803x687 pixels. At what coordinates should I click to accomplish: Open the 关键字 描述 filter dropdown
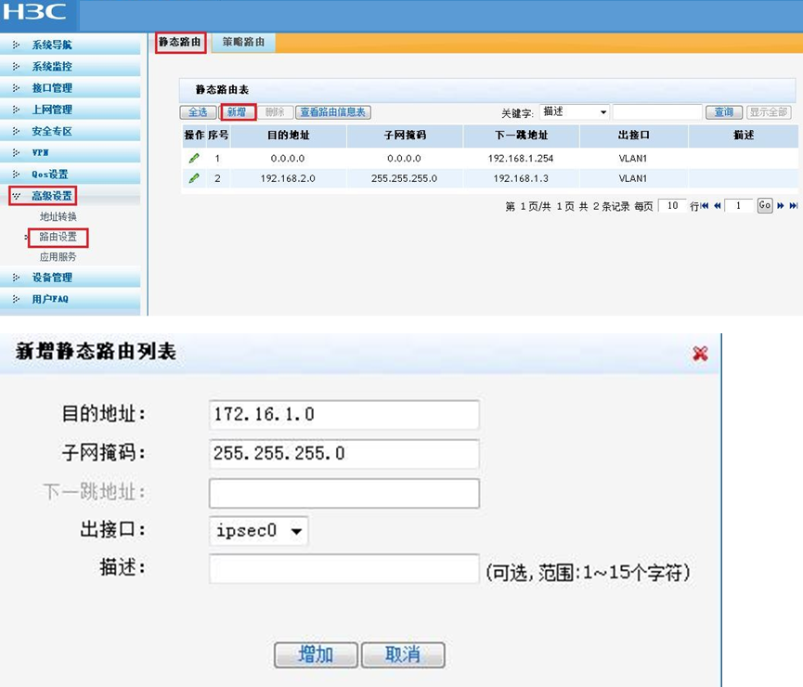pos(574,111)
